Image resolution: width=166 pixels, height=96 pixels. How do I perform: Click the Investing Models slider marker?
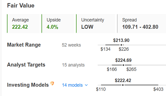pyautogui.click(x=123, y=85)
